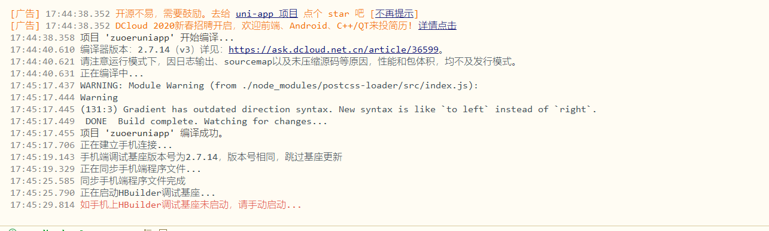Open the uni-app 项目 link

267,14
